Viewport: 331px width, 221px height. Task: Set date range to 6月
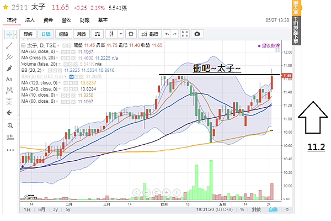(41, 209)
